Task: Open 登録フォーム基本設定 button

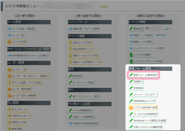Action: [143, 75]
